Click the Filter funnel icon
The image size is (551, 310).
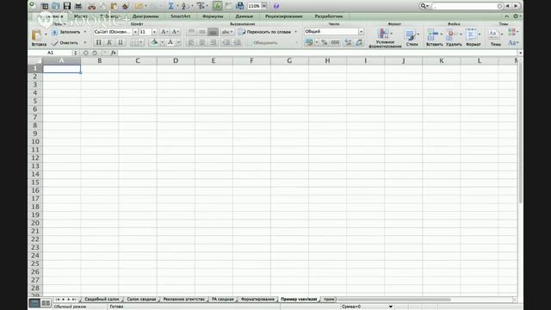pos(201,6)
